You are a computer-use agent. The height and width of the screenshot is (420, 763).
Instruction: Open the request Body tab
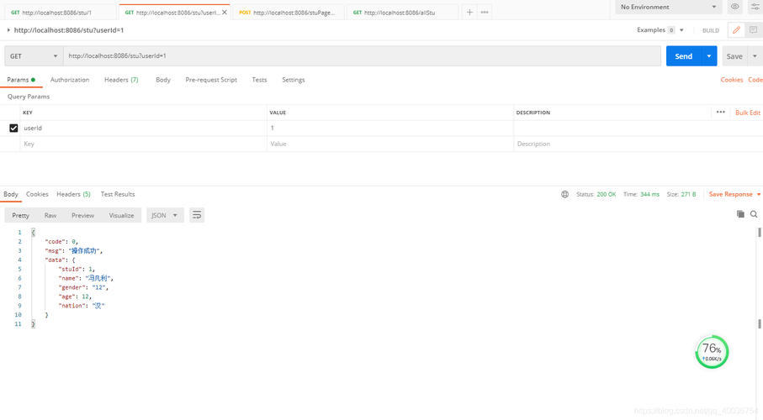pyautogui.click(x=163, y=80)
